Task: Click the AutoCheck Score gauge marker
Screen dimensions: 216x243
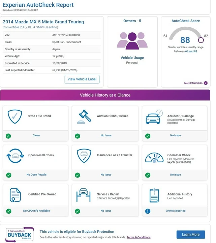Action: click(201, 40)
